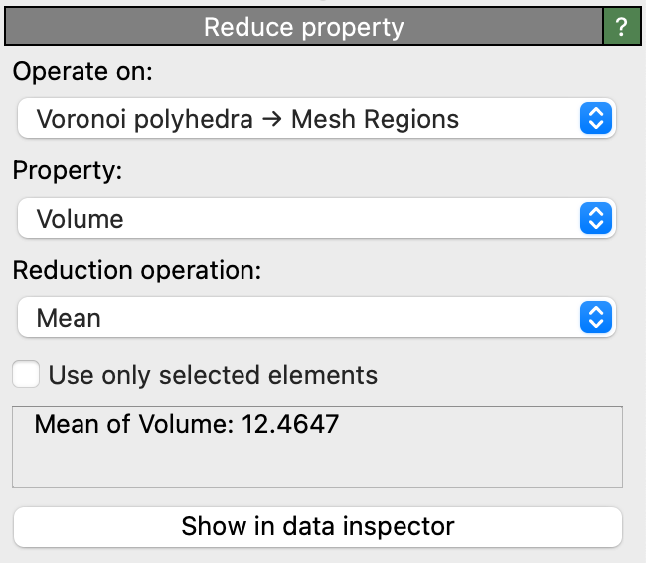Open the Mean reduction operation dropdown
This screenshot has width=646, height=563.
(x=298, y=318)
